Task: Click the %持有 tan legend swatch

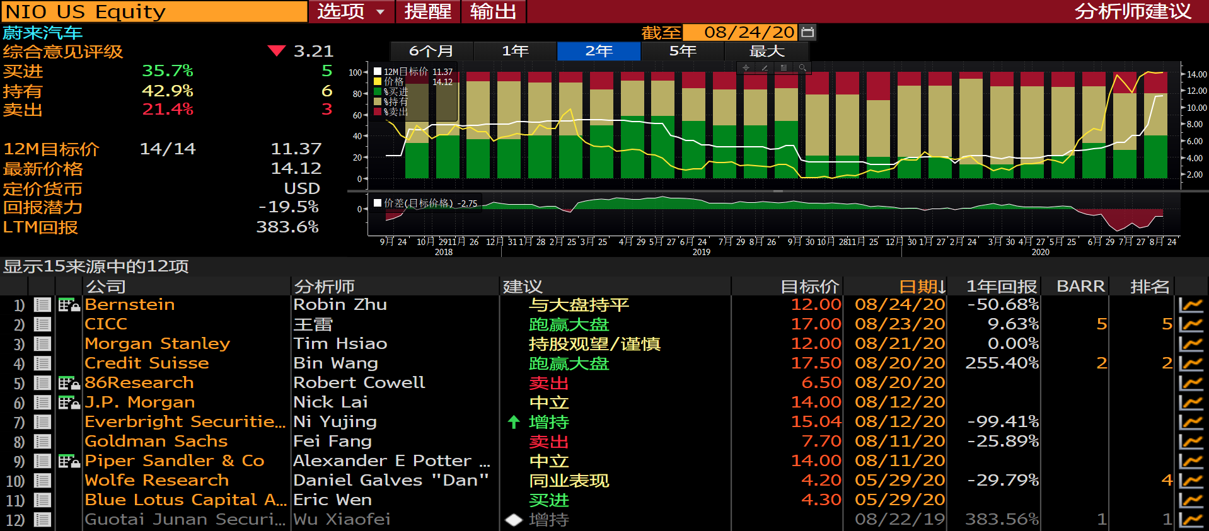Action: click(378, 101)
